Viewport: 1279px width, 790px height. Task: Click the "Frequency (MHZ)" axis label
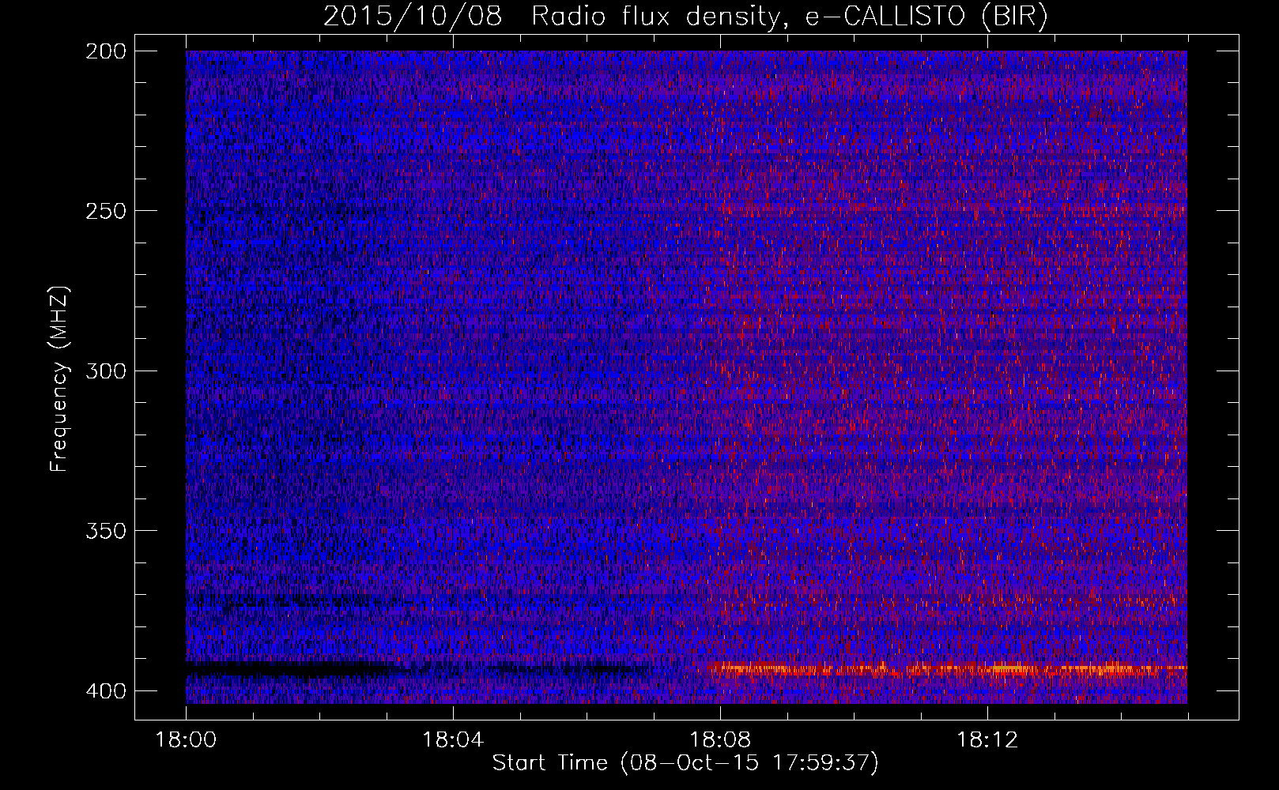[59, 378]
